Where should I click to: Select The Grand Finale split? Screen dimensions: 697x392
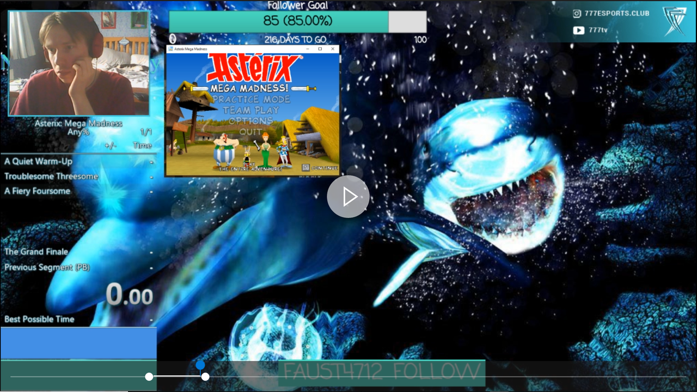click(x=78, y=252)
